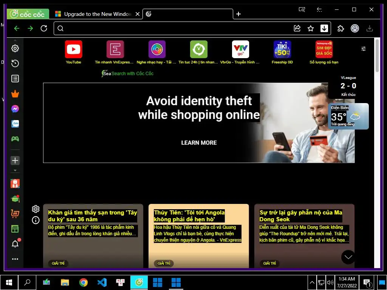Open VLeague 2 - 0 score widget
The height and width of the screenshot is (290, 387).
coord(348,86)
